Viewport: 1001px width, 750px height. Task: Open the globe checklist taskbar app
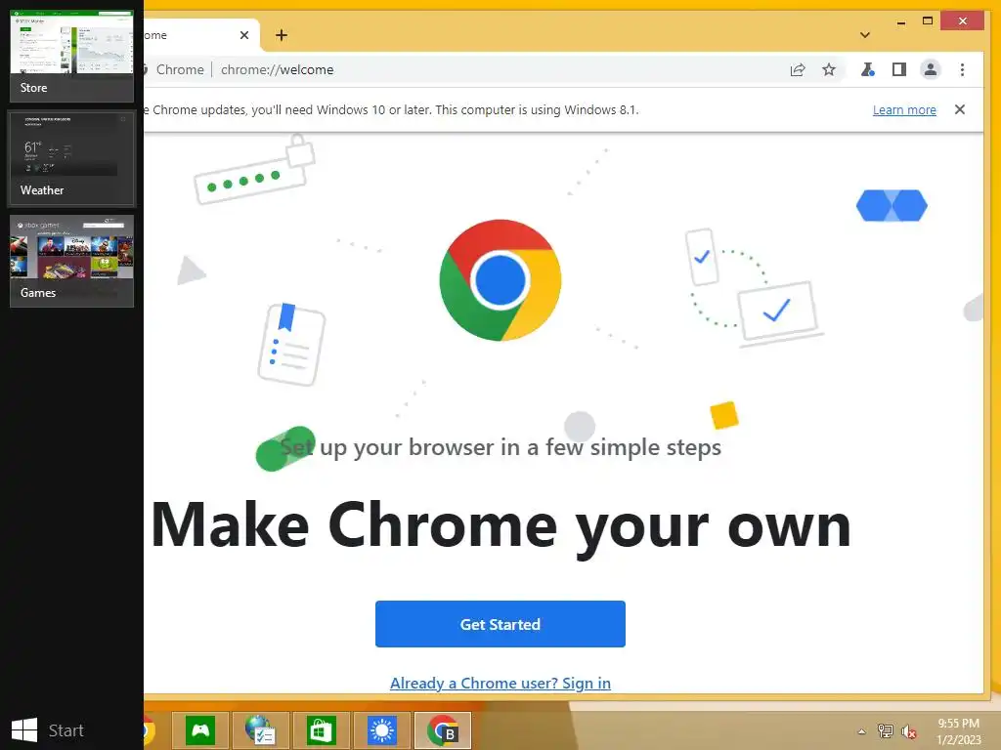point(260,730)
